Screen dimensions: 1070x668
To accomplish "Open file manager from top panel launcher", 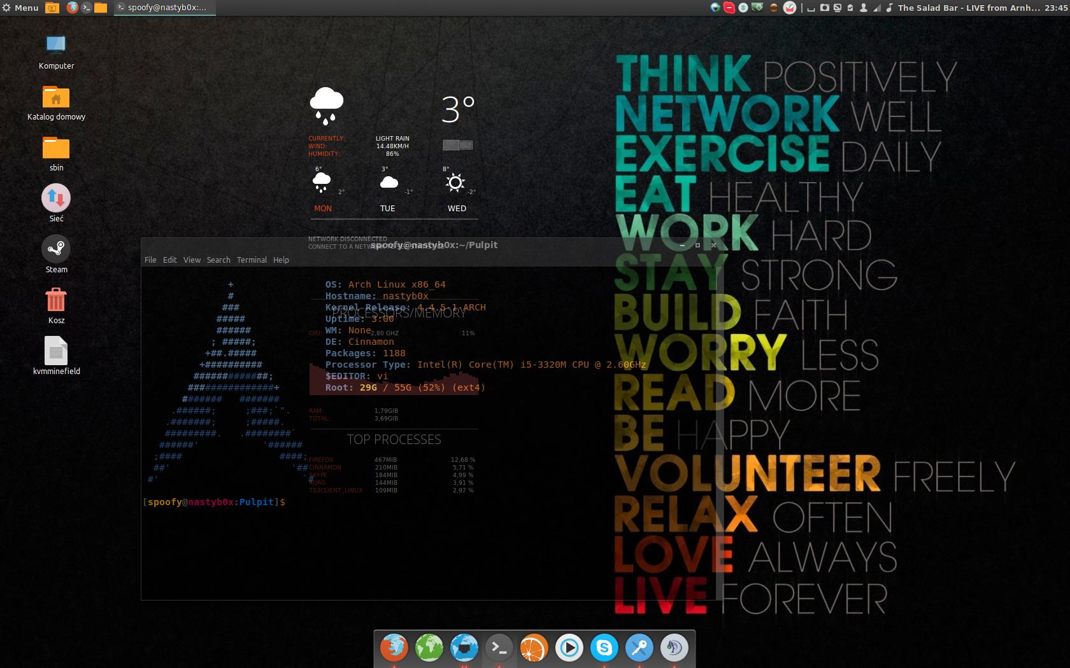I will point(101,8).
